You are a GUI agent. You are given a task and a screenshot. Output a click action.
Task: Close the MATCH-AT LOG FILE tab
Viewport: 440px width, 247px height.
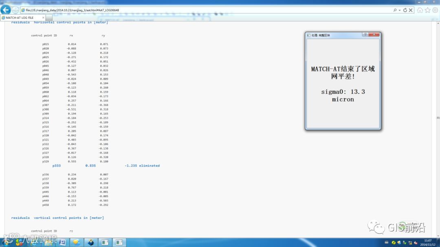(43, 17)
